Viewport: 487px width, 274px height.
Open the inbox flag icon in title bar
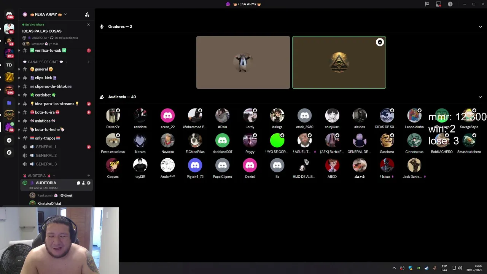click(427, 4)
